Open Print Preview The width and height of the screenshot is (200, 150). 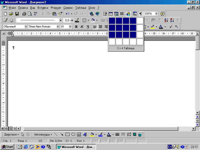[30, 14]
